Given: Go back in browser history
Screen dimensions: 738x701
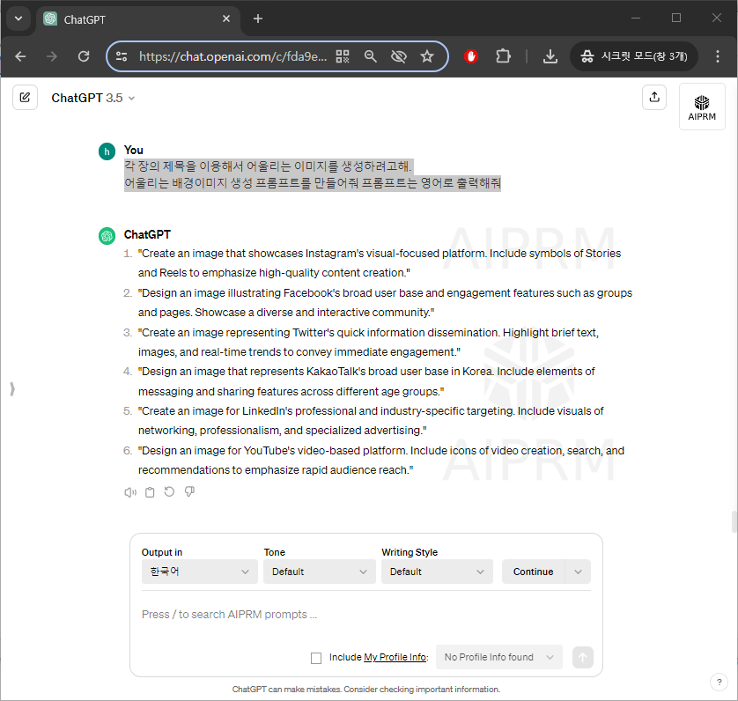Looking at the screenshot, I should tap(20, 56).
